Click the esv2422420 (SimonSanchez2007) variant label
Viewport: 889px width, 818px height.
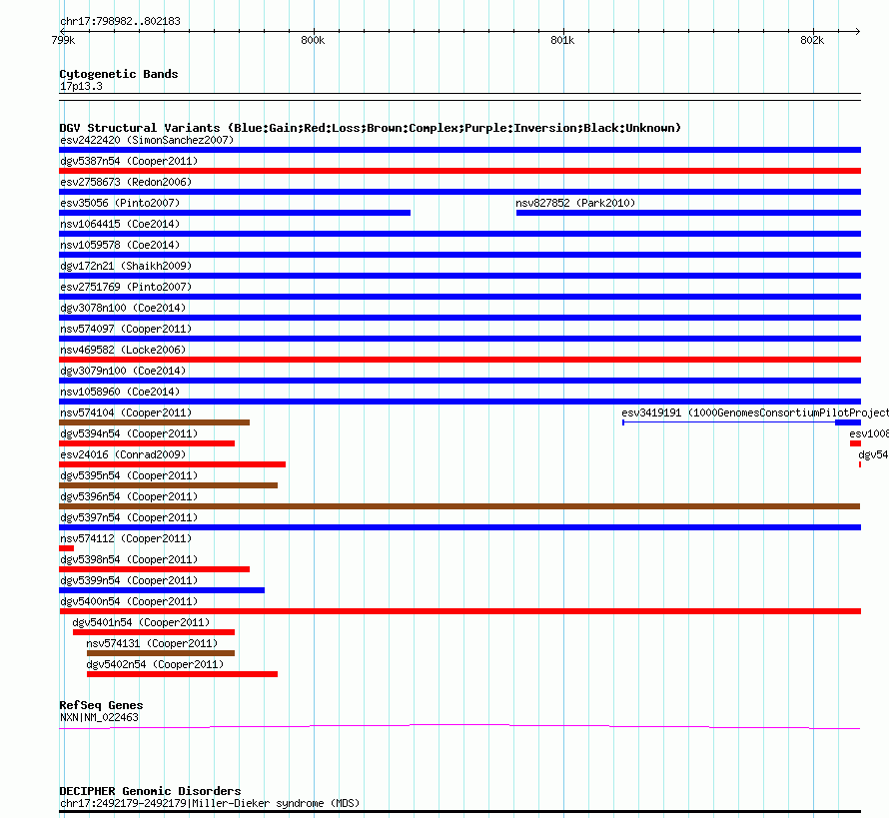146,140
